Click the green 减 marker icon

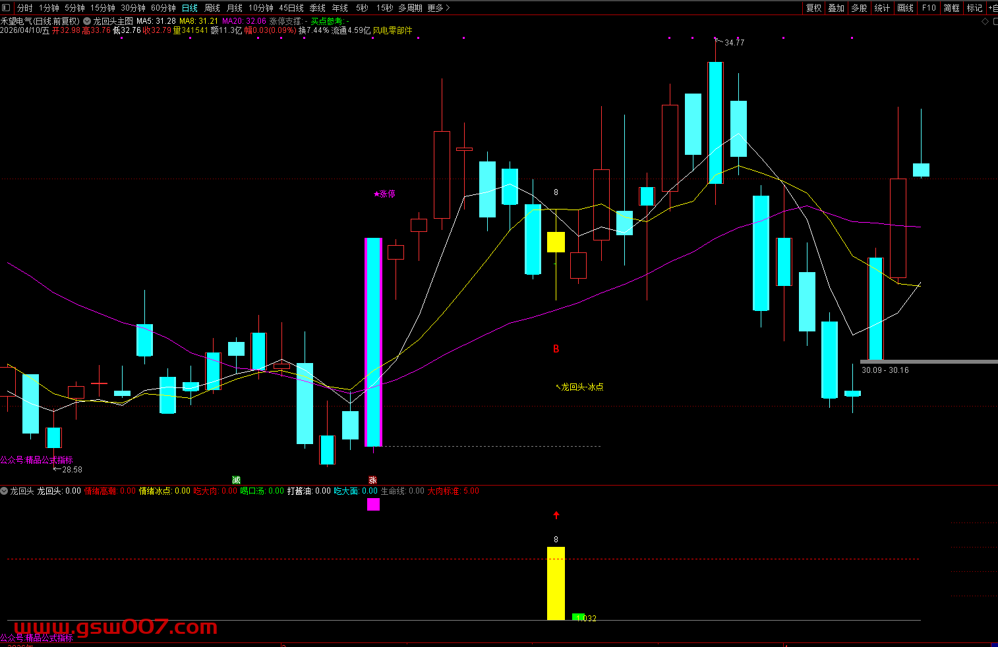tap(236, 480)
